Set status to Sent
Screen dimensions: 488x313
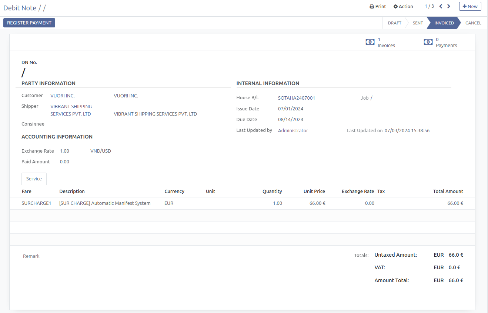click(x=418, y=23)
